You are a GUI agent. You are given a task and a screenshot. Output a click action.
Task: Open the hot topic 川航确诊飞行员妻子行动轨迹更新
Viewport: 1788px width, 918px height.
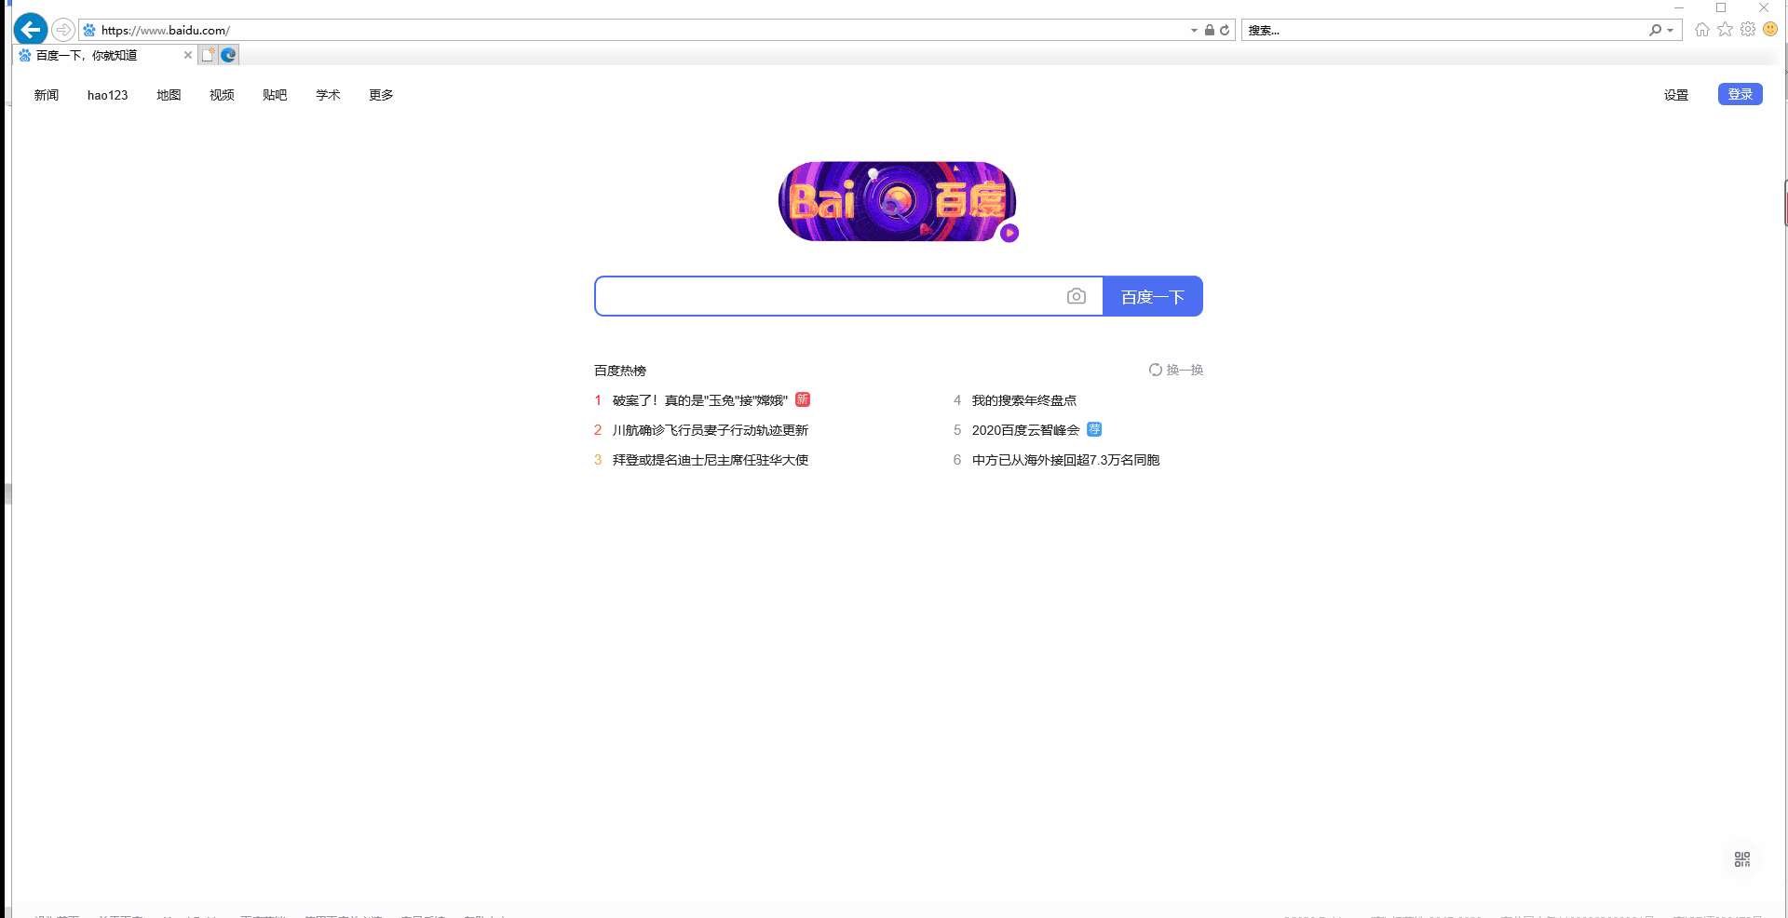tap(710, 429)
